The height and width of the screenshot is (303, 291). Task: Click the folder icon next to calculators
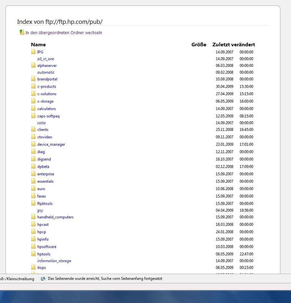point(33,108)
